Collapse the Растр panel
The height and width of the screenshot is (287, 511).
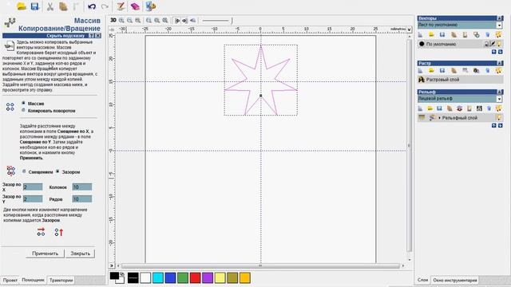click(x=499, y=63)
